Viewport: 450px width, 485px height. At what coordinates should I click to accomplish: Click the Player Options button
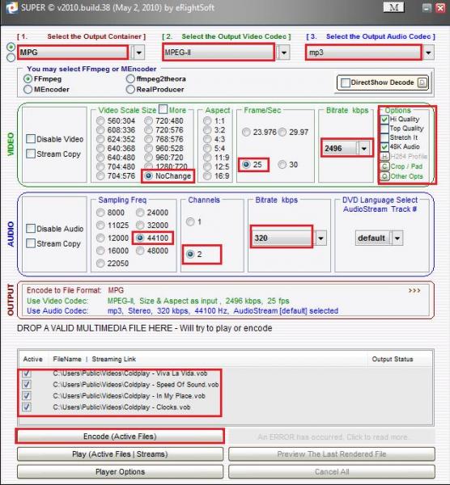[x=120, y=472]
